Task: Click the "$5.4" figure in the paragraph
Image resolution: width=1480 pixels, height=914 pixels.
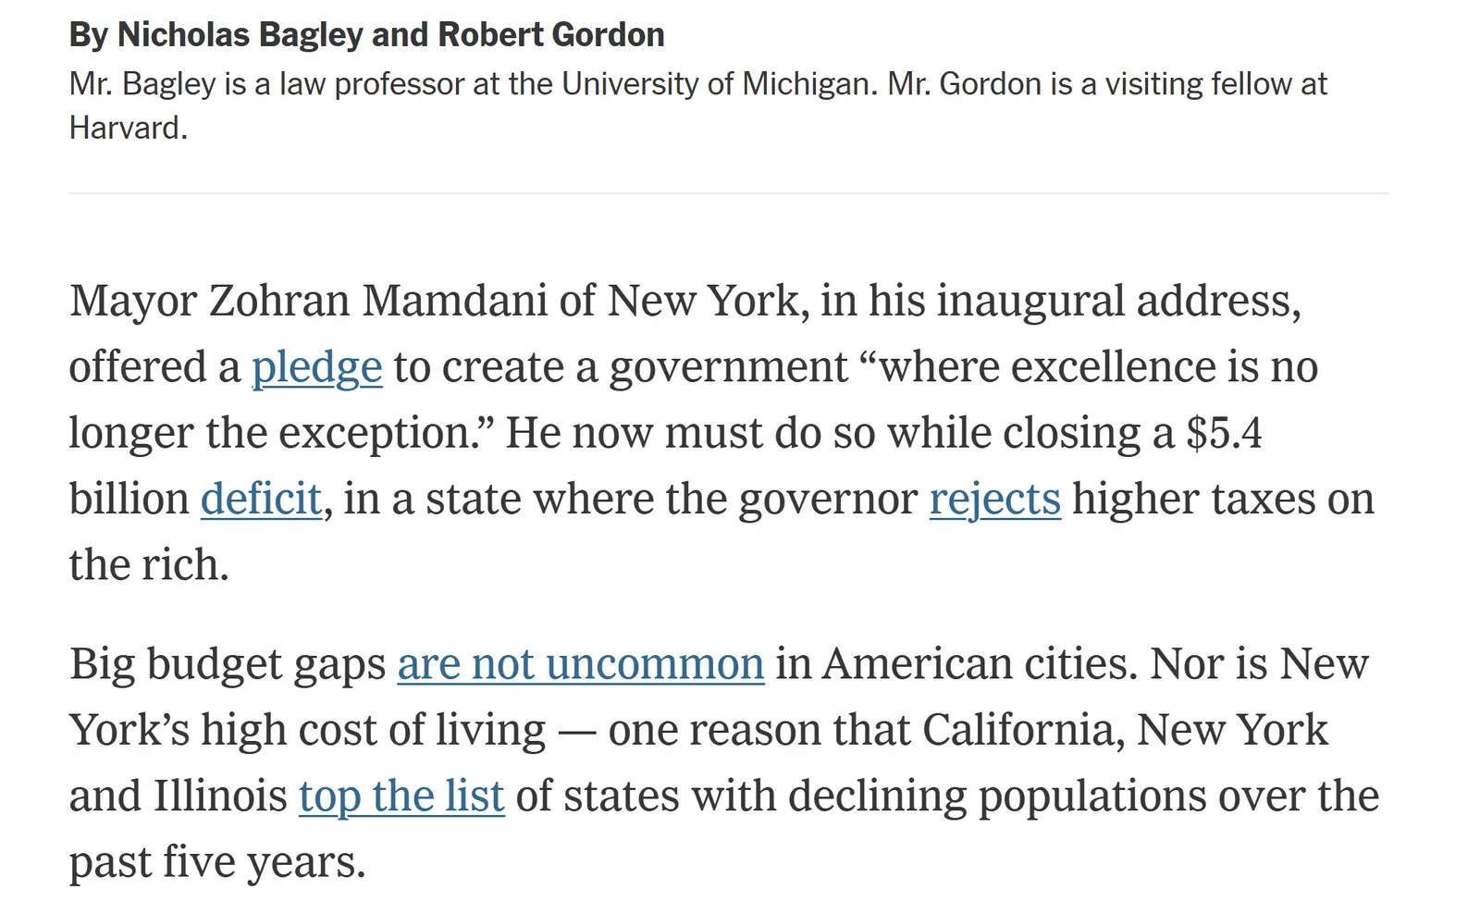Action: point(1223,434)
